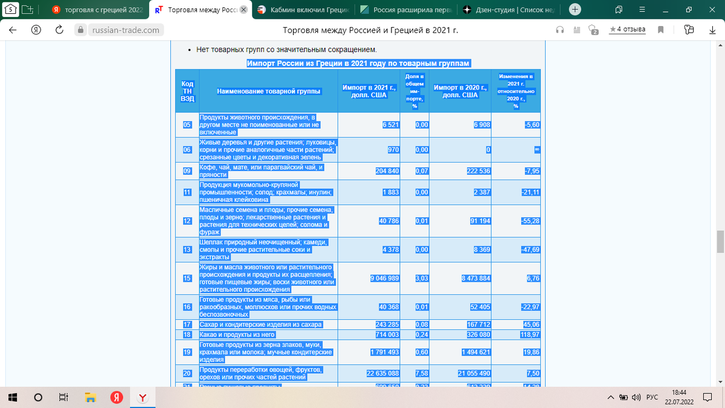Click value '204 840' for coffee and tea
Viewport: 725px width, 408px height.
(x=387, y=171)
